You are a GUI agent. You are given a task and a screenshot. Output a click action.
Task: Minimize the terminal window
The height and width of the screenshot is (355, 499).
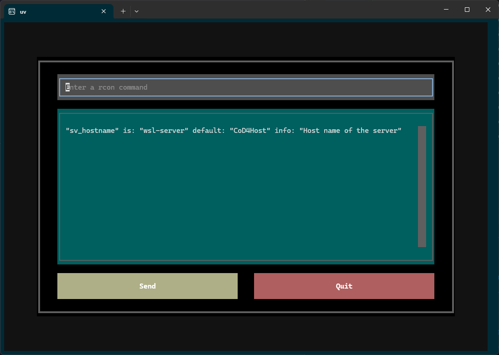coord(446,10)
